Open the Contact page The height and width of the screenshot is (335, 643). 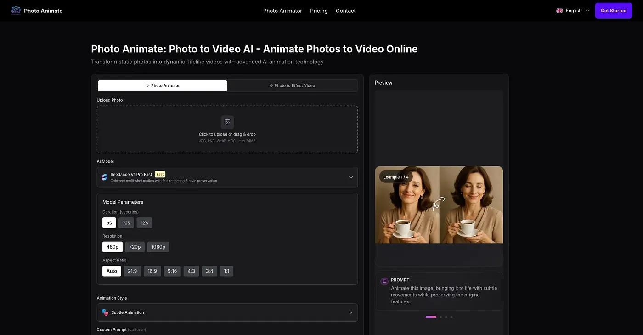346,11
